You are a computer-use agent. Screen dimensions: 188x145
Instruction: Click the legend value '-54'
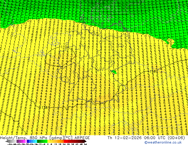coord(10,144)
